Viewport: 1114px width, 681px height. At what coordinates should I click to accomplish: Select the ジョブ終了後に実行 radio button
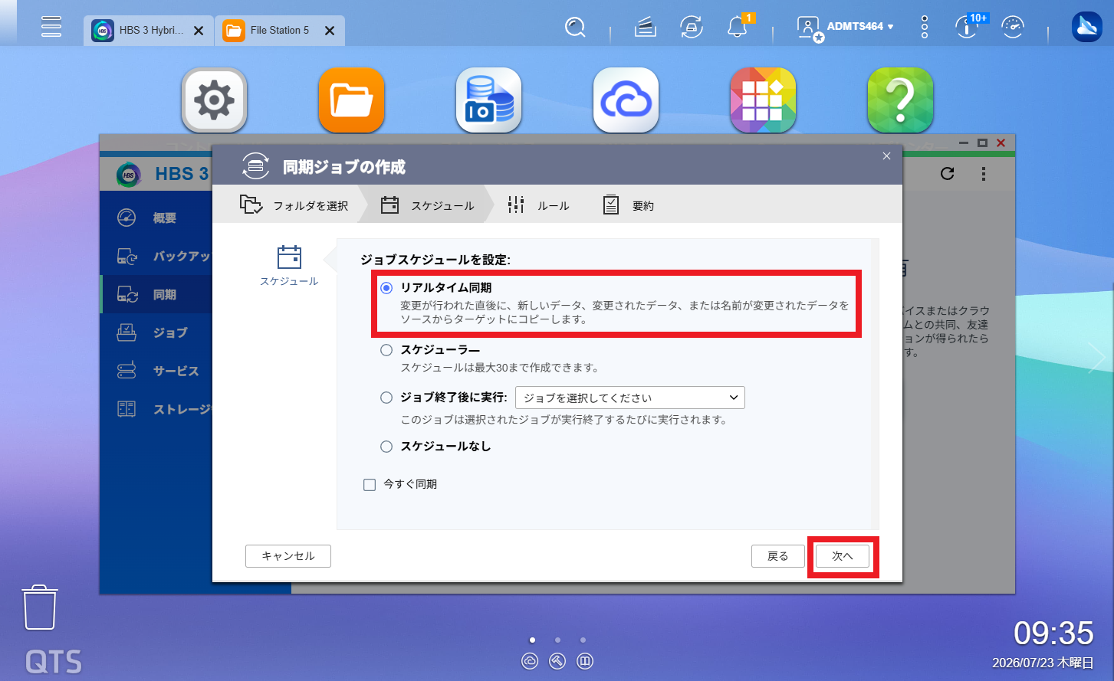(386, 398)
